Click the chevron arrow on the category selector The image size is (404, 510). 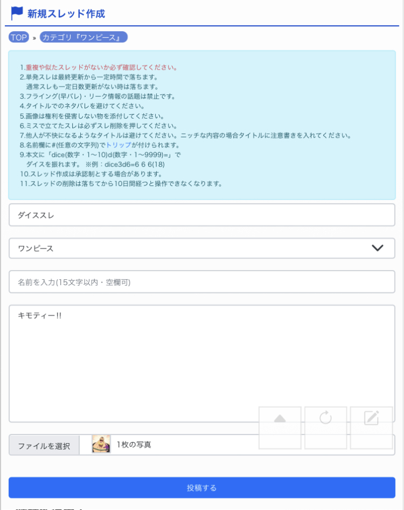(378, 248)
